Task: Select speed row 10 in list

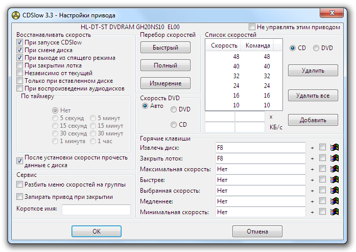Action: 244,105
